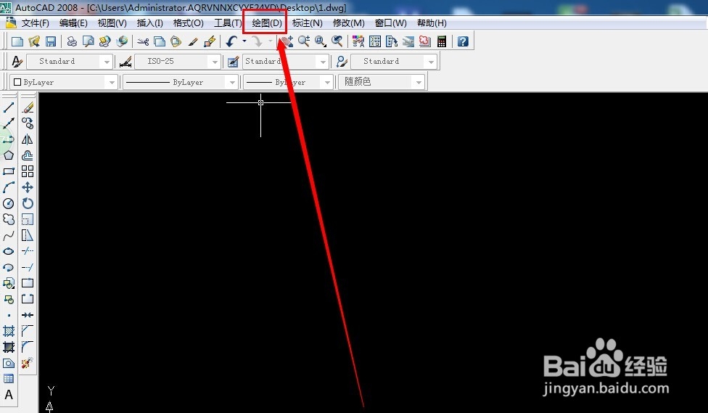Select the Region tool
This screenshot has height=413, width=708.
click(9, 364)
